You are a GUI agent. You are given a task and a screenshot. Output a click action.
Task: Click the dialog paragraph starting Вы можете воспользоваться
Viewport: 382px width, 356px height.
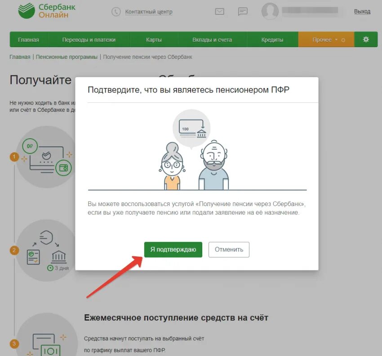(196, 208)
